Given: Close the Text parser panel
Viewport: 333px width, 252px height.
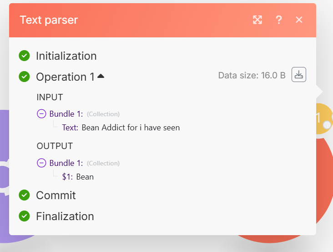Looking at the screenshot, I should [x=299, y=20].
